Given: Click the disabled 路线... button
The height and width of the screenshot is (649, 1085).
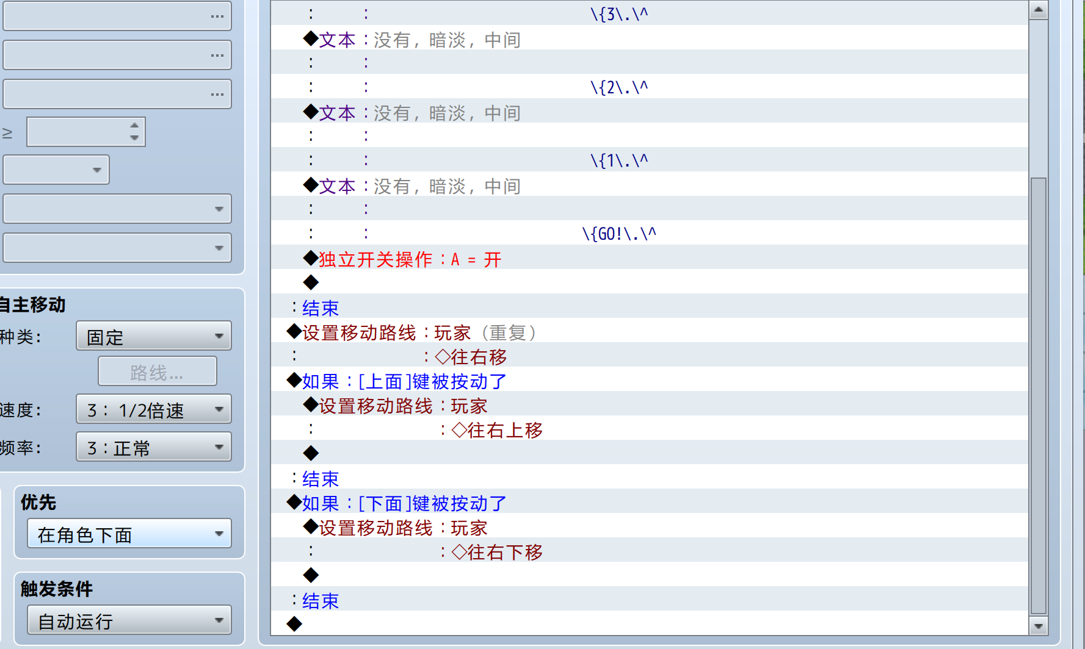Looking at the screenshot, I should pos(157,371).
